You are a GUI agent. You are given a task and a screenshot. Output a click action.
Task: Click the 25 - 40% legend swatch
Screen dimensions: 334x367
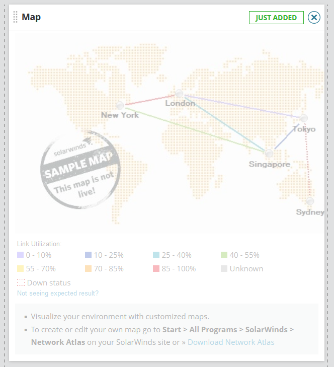point(156,255)
